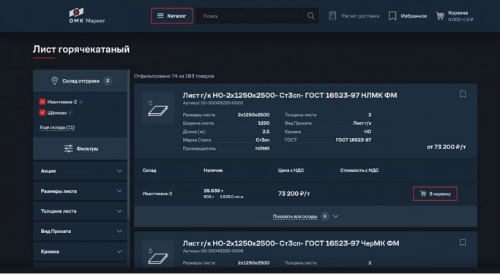Click info icon next to Щёлково
Viewport: 500px width, 274px height.
pos(70,113)
